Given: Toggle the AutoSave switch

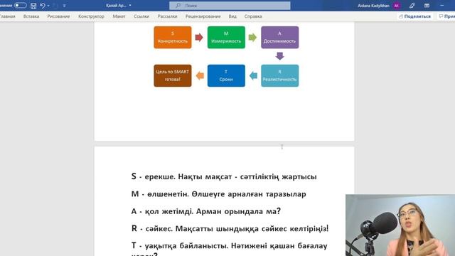Looking at the screenshot, I should [x=20, y=6].
